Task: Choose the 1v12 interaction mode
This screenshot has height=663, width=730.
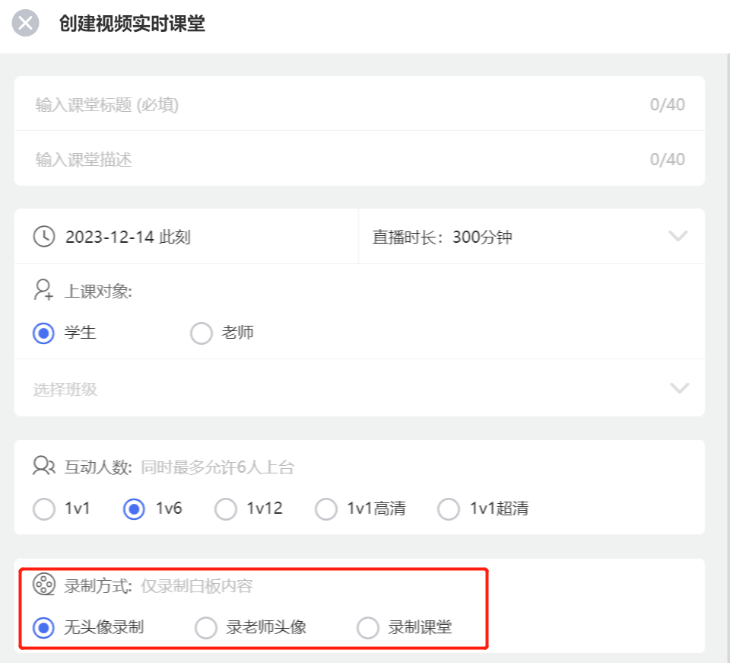Action: point(226,508)
